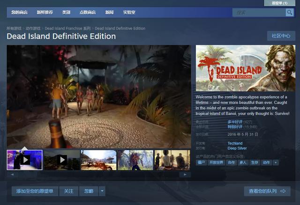This screenshot has height=205, width=300.
Task: Click the Dead Island header capsule image
Action: pyautogui.click(x=246, y=68)
